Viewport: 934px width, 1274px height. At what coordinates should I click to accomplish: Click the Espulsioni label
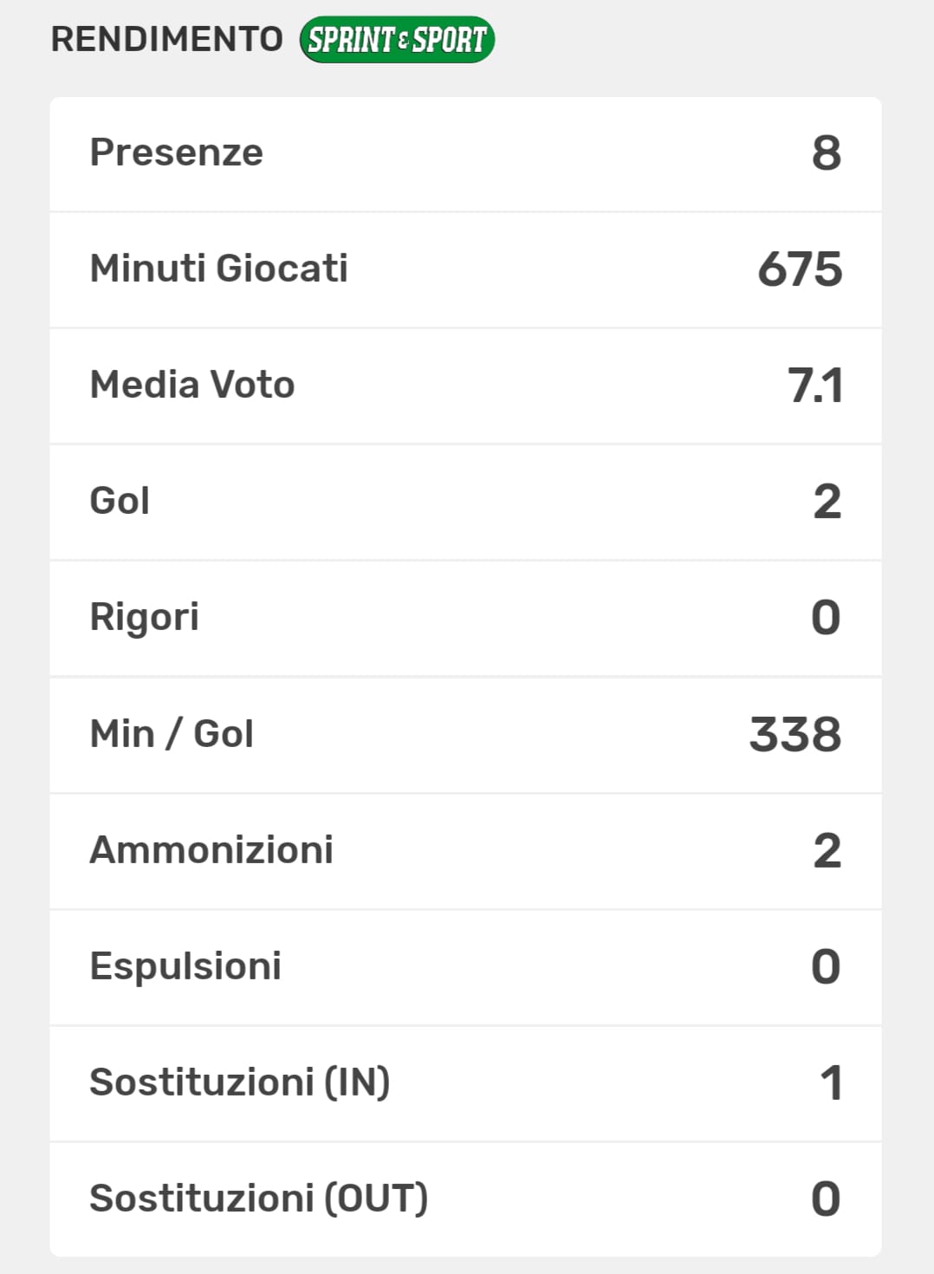coord(185,966)
